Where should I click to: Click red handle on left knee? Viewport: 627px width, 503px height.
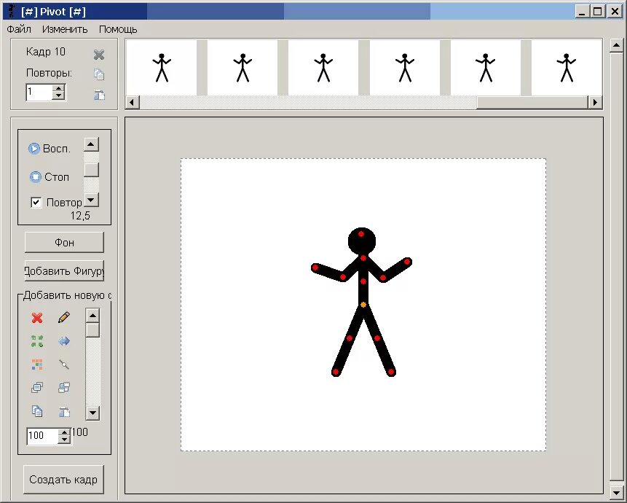pyautogui.click(x=350, y=338)
